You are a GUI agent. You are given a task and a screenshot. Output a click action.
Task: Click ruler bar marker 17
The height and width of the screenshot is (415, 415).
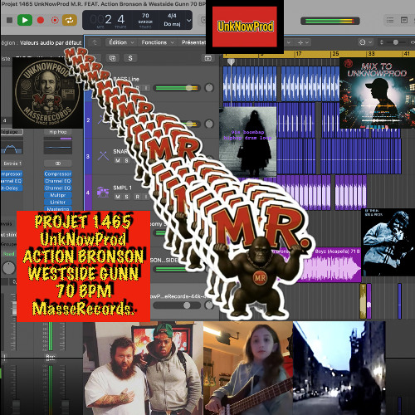click(x=299, y=54)
